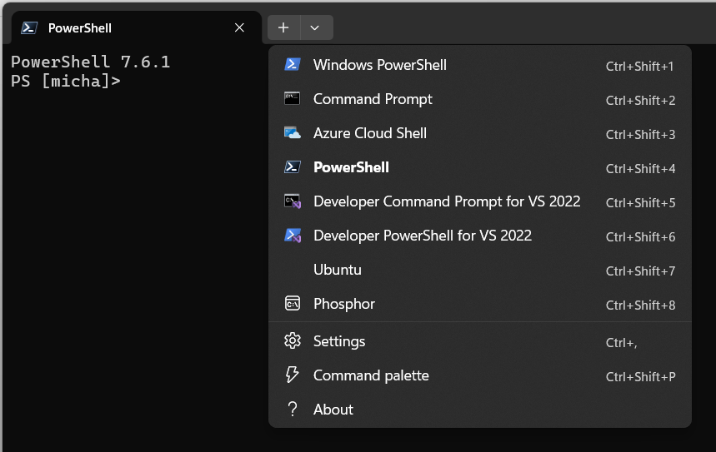Click Developer PowerShell VS 2022 icon
The height and width of the screenshot is (452, 716).
[x=293, y=236]
